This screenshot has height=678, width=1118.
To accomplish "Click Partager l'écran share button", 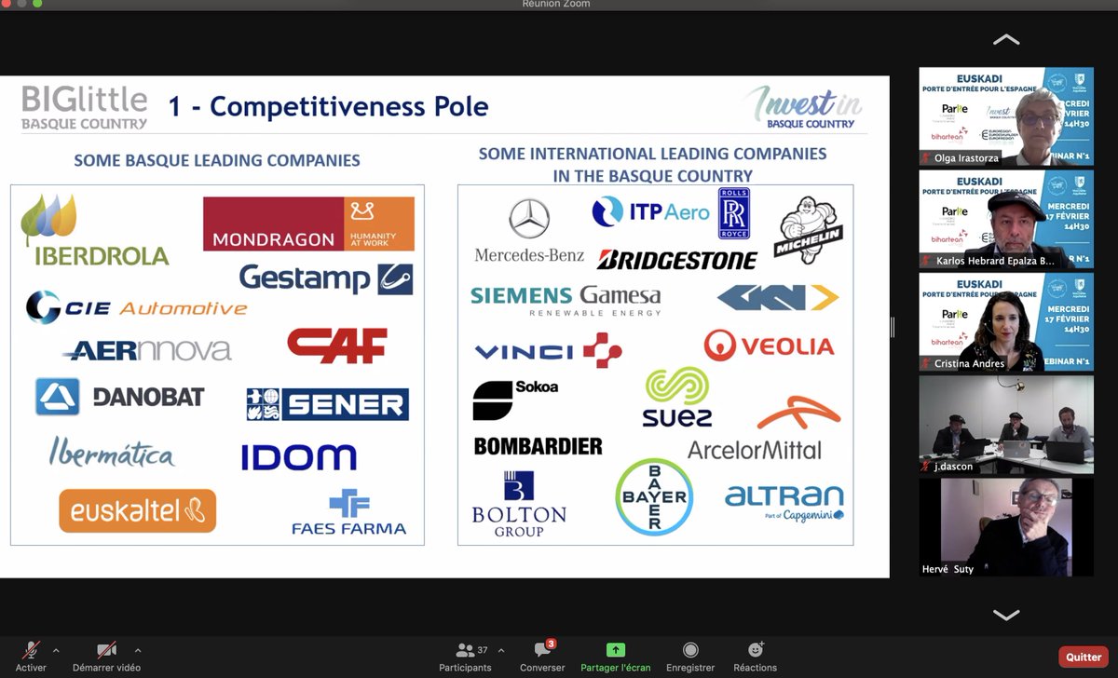I will 615,656.
